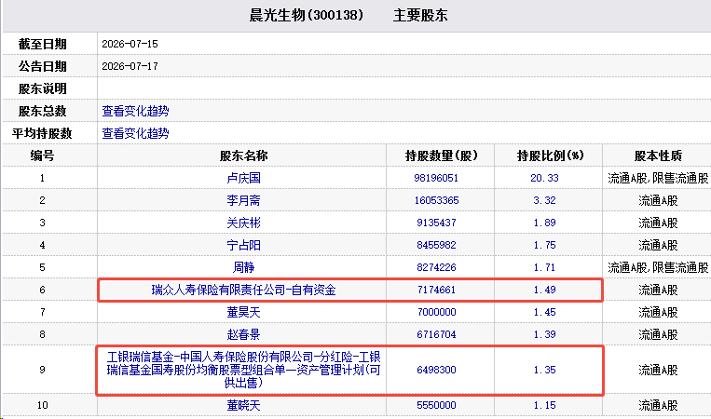Viewport: 711px width, 419px height.
Task: Click the 编号 column header
Action: (x=42, y=155)
